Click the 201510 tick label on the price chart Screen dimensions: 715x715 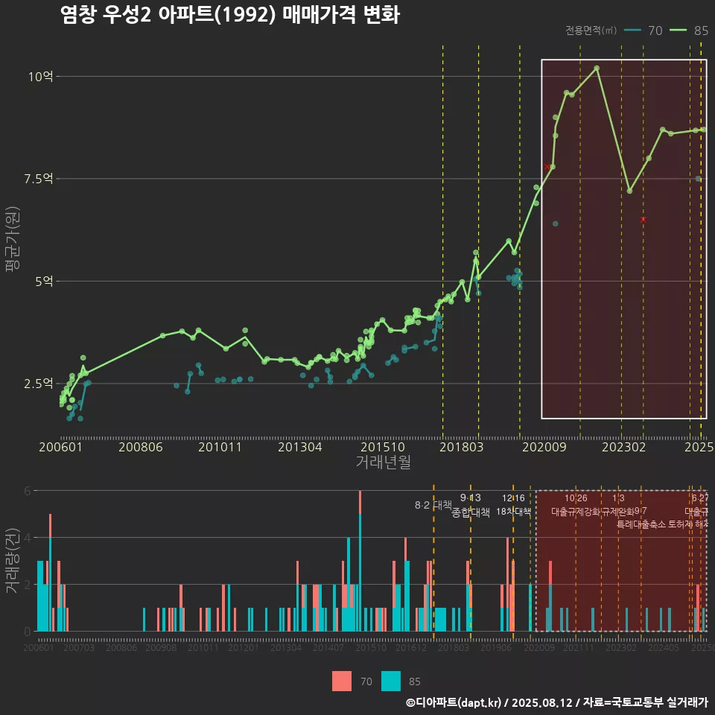pos(383,447)
